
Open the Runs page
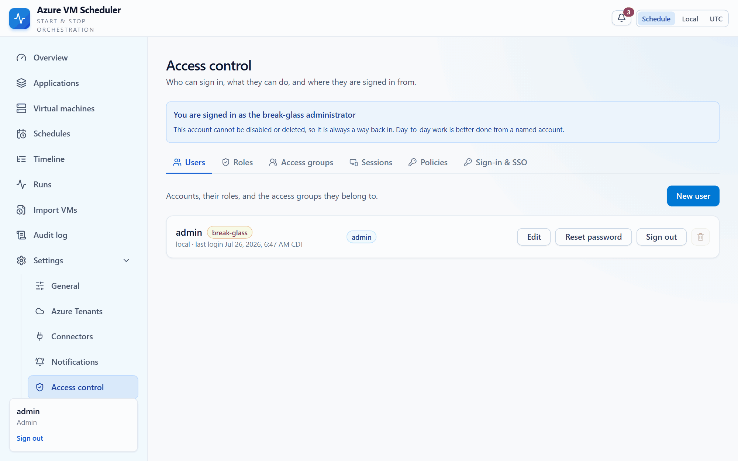point(74,184)
